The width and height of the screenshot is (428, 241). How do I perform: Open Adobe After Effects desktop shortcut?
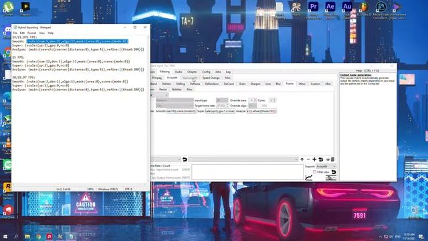tap(330, 7)
